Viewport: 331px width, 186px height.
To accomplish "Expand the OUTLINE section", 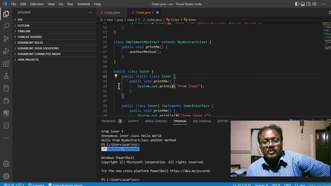I will click(x=54, y=25).
